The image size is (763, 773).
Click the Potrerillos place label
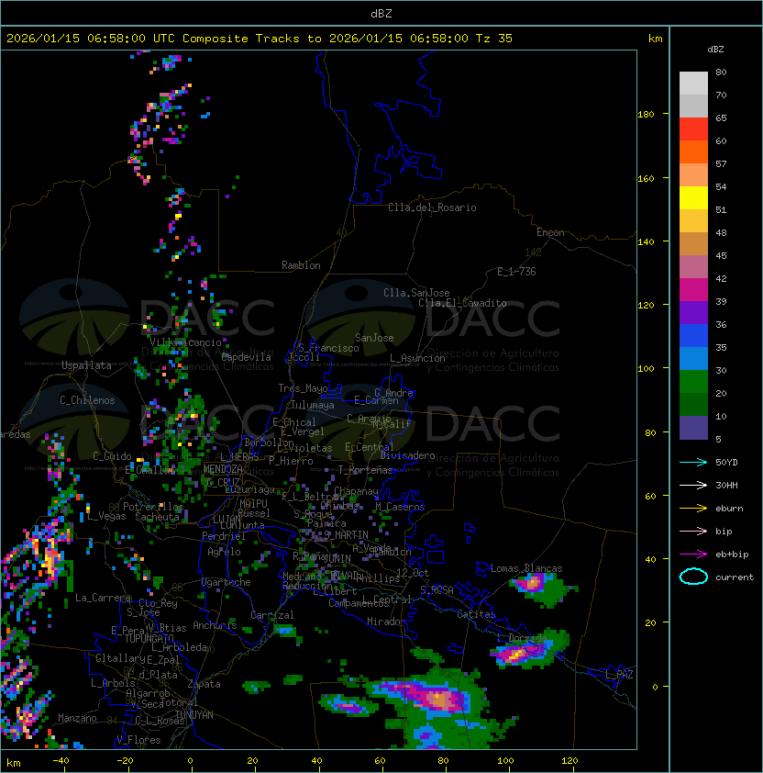pos(153,507)
